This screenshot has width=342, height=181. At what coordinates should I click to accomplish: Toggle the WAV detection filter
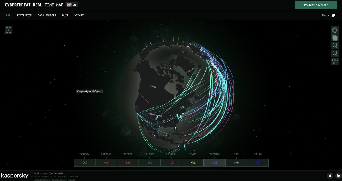[150, 163]
